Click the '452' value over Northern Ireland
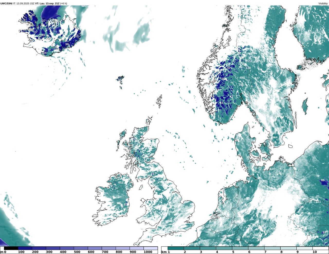The width and height of the screenshot is (329, 254). click(x=121, y=182)
